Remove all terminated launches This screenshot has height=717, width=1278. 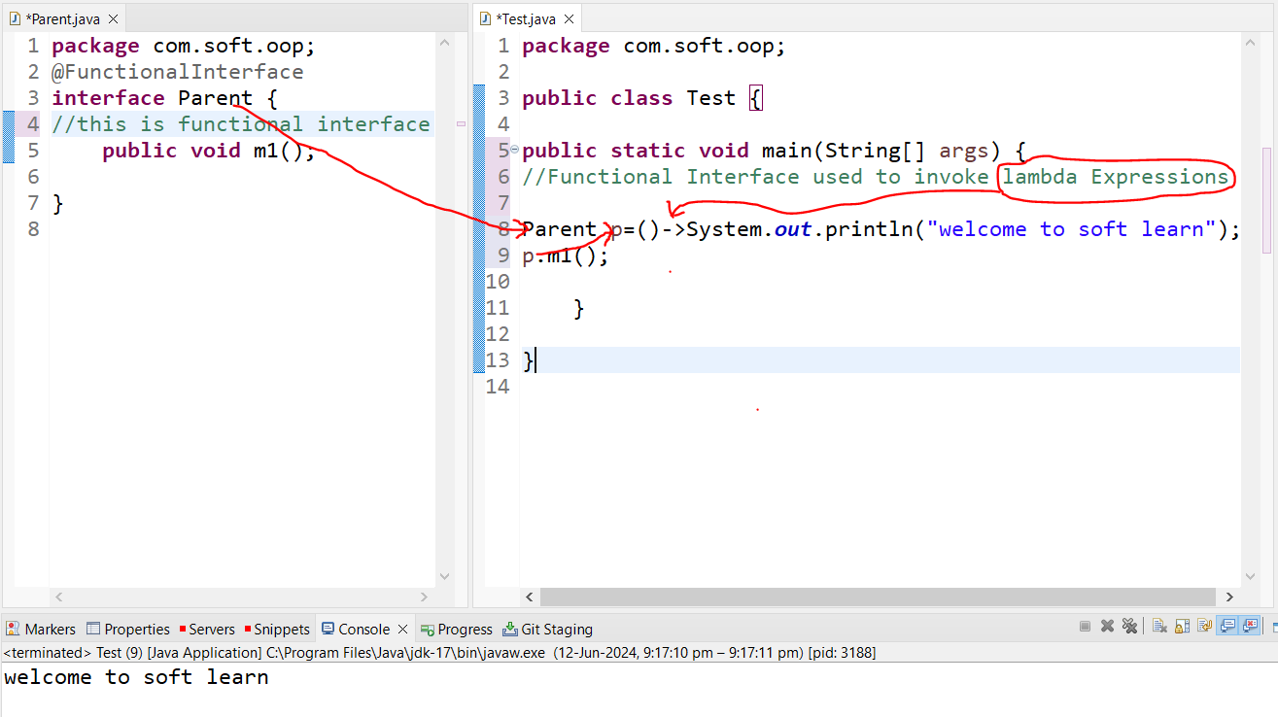tap(1128, 628)
